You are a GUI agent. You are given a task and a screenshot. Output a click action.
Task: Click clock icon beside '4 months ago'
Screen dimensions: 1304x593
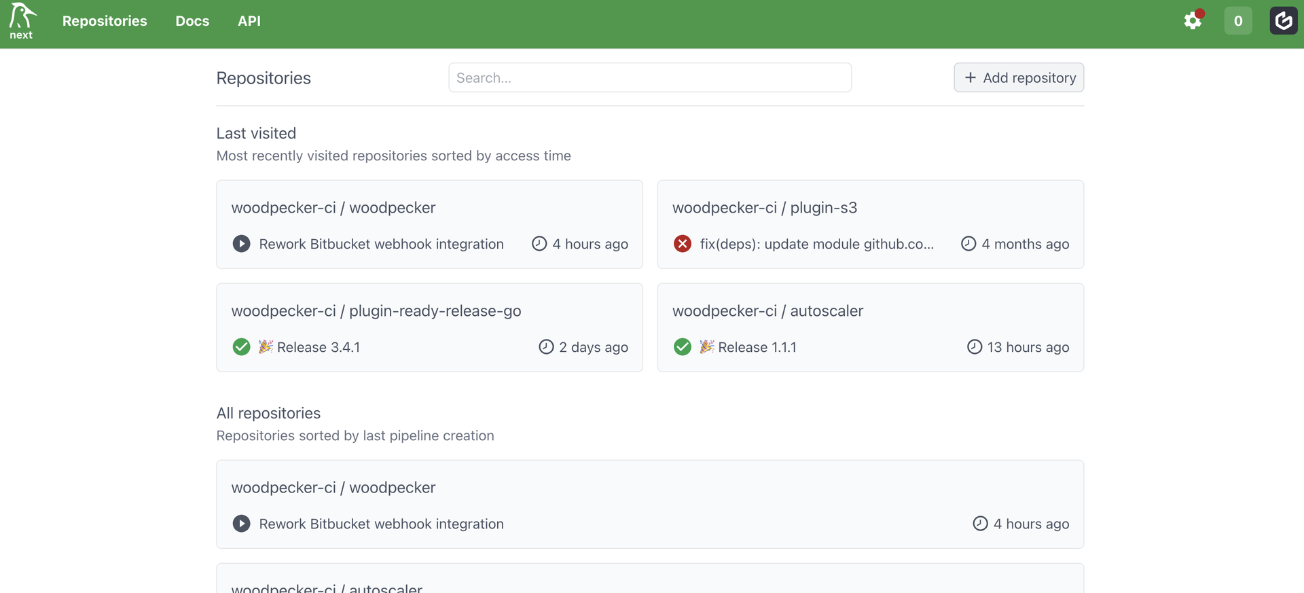pyautogui.click(x=968, y=244)
